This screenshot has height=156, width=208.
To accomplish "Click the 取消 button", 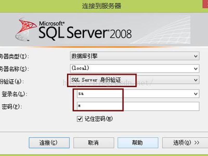I will pyautogui.click(x=94, y=143).
